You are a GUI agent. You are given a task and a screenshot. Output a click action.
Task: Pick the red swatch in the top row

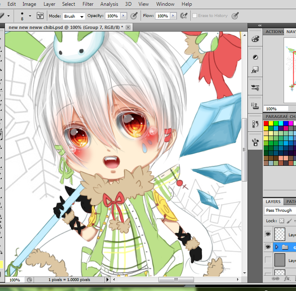click(x=266, y=124)
